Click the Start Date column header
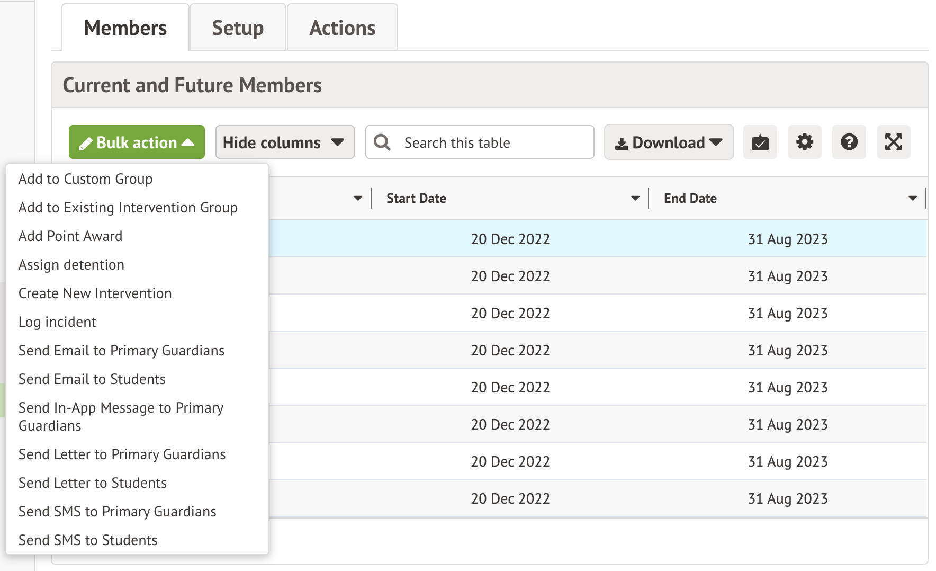936x571 pixels. pyautogui.click(x=416, y=198)
